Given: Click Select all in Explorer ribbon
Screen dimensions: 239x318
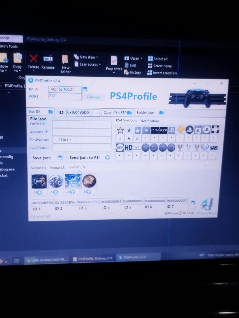Looking at the screenshot, I should coord(158,59).
